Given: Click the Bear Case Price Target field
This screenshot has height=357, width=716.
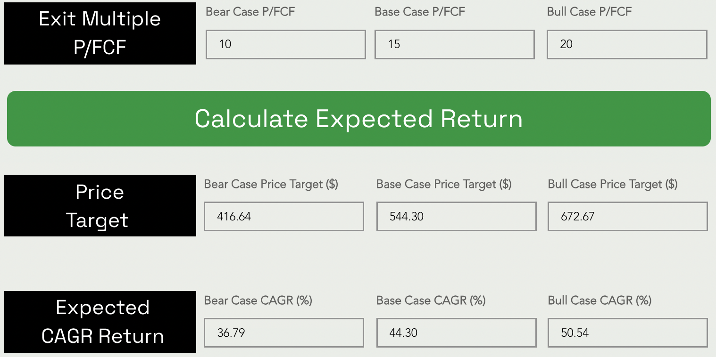Looking at the screenshot, I should 283,217.
